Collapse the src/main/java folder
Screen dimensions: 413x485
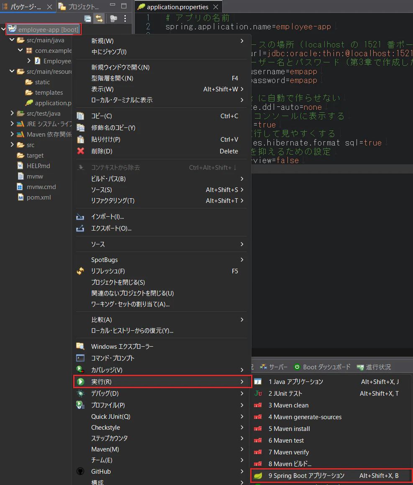tap(12, 40)
